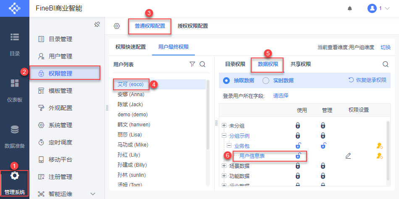Toggle the use lock for 用户信息表
This screenshot has width=399, height=199.
[x=298, y=156]
